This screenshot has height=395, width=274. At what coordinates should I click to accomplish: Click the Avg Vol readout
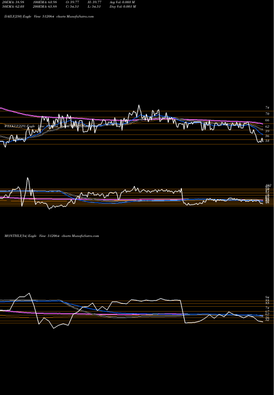point(122,2)
